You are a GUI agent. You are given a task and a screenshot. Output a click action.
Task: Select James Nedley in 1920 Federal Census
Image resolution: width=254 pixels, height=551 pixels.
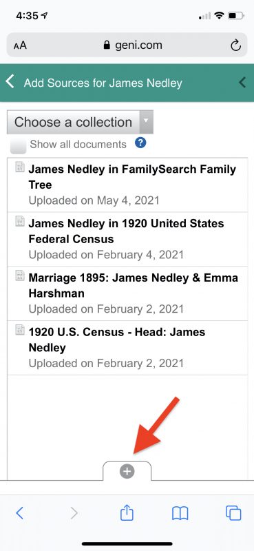(x=127, y=239)
